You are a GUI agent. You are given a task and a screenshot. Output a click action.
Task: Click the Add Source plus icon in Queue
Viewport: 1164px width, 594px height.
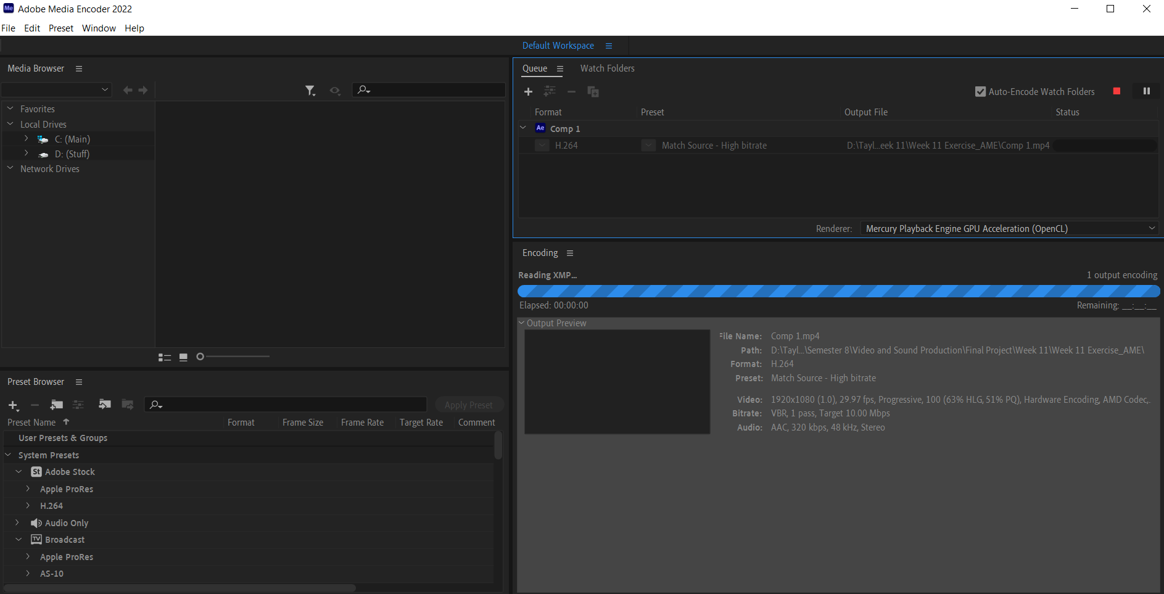528,92
